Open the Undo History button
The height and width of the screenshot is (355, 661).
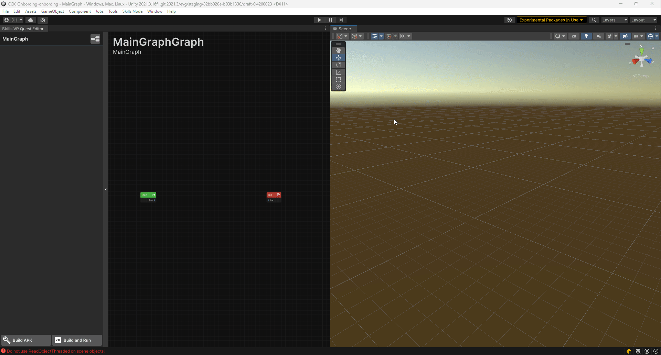[x=510, y=20]
